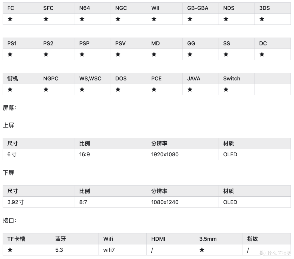Click the star under the 3.5mm column

click(x=202, y=250)
